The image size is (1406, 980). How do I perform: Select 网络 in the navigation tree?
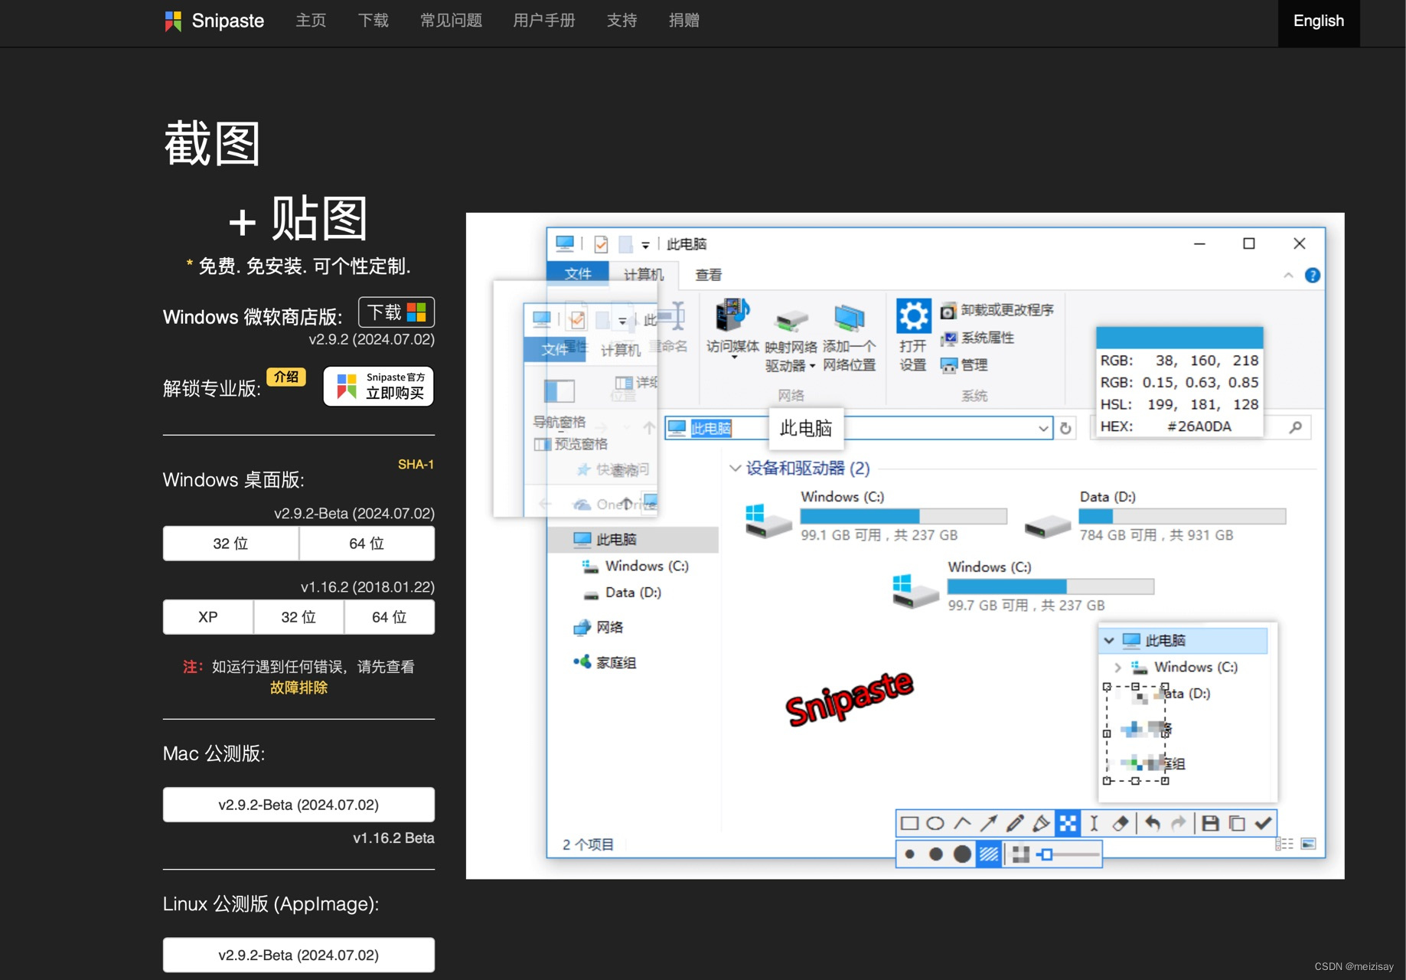point(599,627)
